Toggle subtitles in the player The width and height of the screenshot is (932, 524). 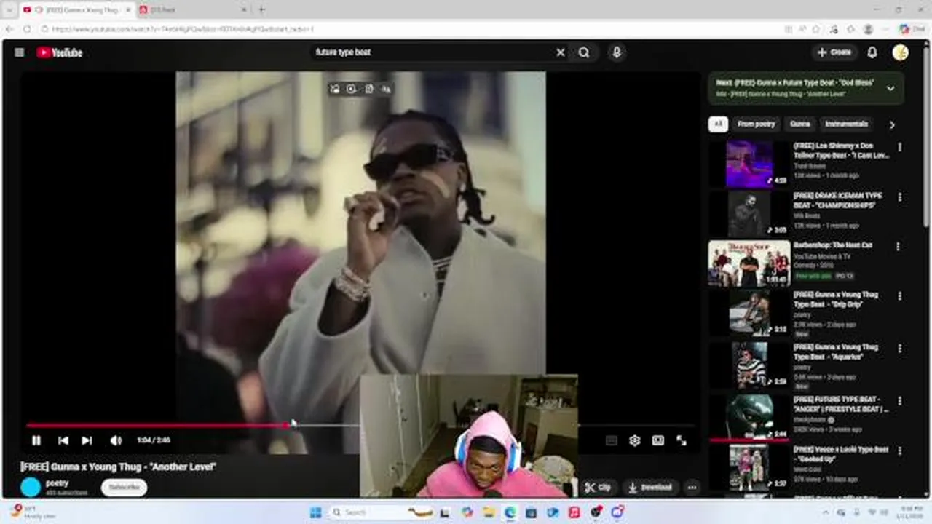tap(612, 440)
